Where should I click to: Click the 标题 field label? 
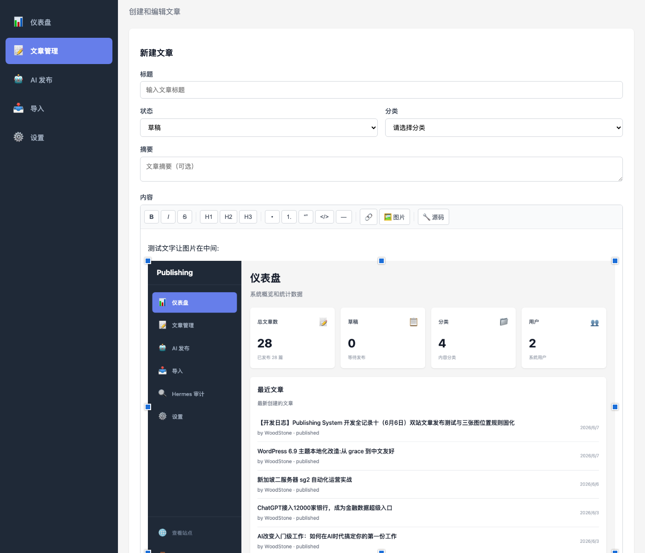[147, 74]
